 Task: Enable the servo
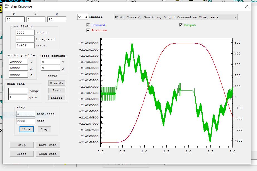57,98
